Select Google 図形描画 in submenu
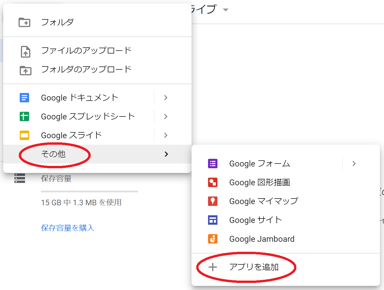 tap(286, 182)
